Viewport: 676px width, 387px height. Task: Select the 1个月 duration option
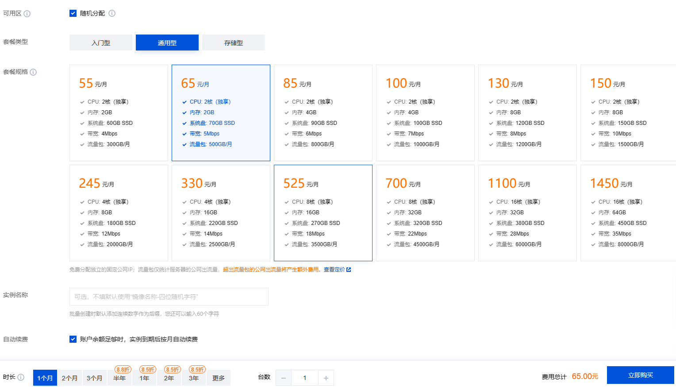pyautogui.click(x=45, y=378)
